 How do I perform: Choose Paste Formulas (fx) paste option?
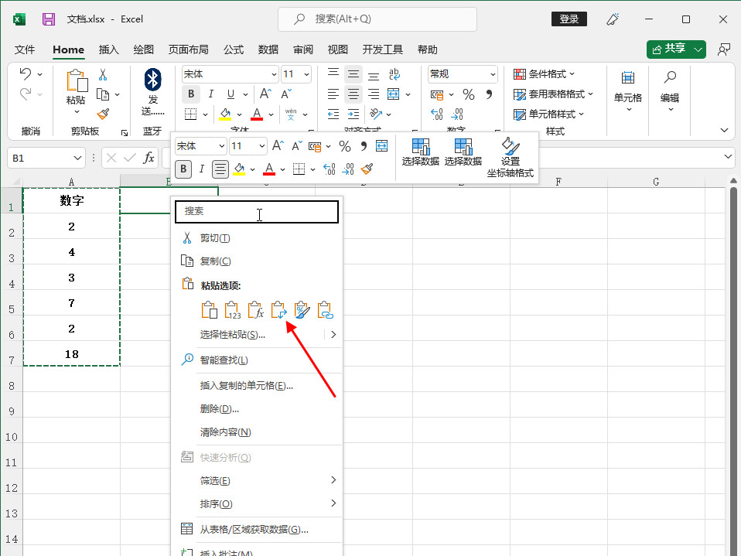tap(255, 310)
